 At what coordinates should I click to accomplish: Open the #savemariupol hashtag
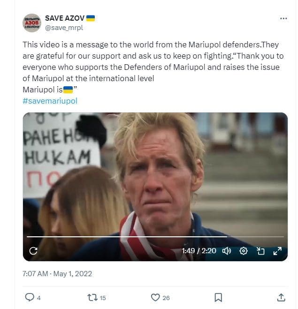pos(50,101)
